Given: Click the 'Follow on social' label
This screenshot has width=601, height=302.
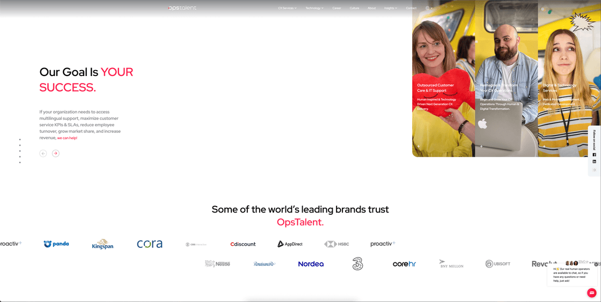Looking at the screenshot, I should pos(595,140).
